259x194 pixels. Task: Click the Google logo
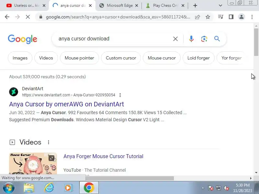coord(22,39)
